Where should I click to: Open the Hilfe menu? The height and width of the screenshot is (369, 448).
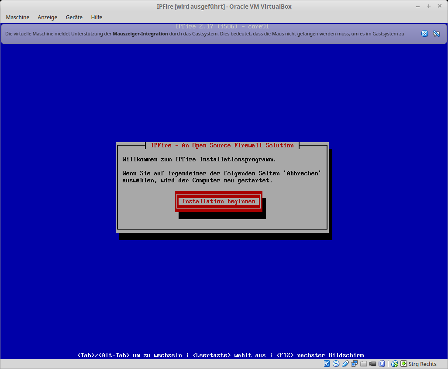coord(96,17)
